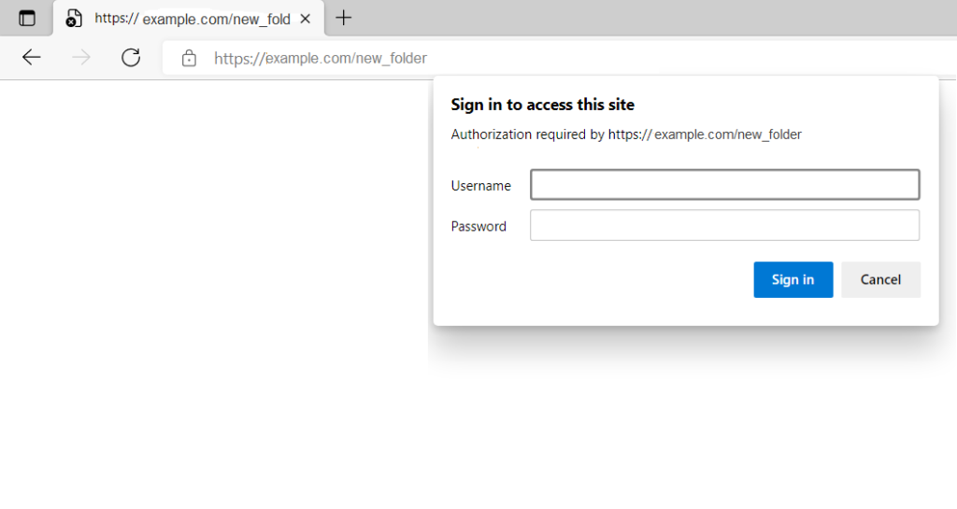Open the tab actions menu icon

27,19
